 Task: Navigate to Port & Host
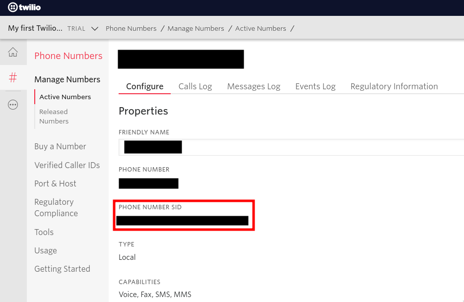point(55,183)
